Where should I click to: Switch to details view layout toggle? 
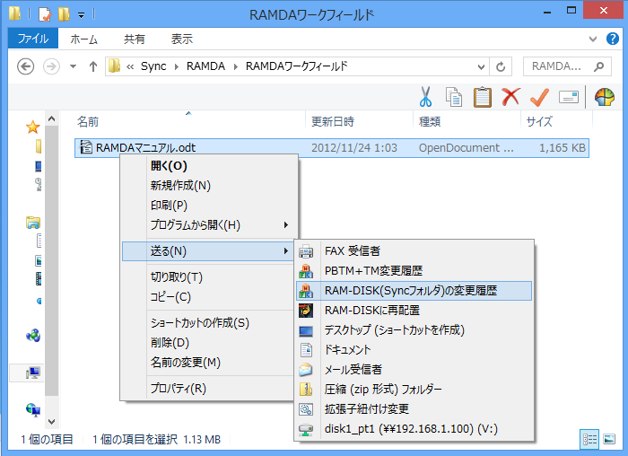coord(590,439)
